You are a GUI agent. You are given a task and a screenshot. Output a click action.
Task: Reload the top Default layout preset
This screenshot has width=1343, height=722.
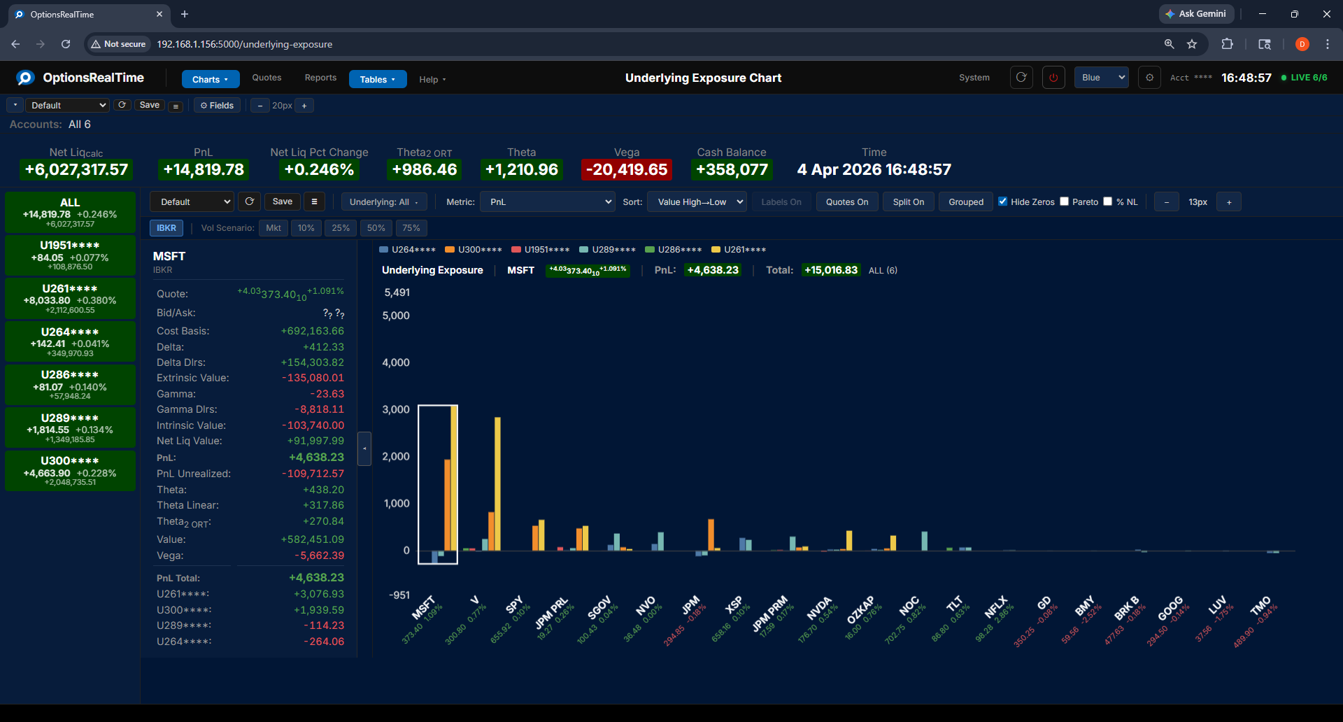click(122, 105)
